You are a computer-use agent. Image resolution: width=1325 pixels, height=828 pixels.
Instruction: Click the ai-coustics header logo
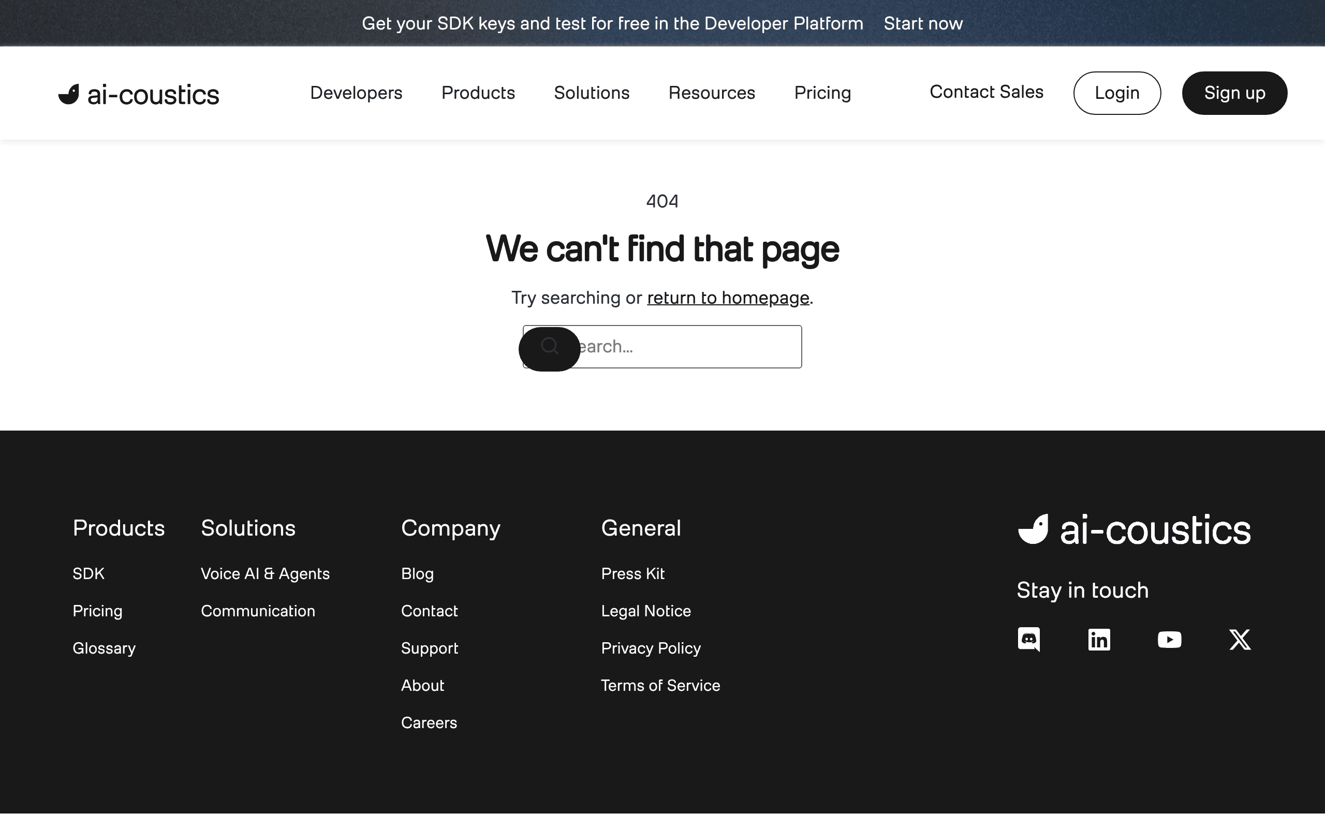coord(139,94)
